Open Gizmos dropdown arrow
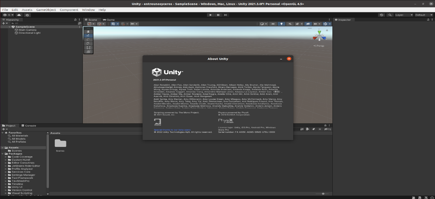Screen dimensions: 435x199 330,24
